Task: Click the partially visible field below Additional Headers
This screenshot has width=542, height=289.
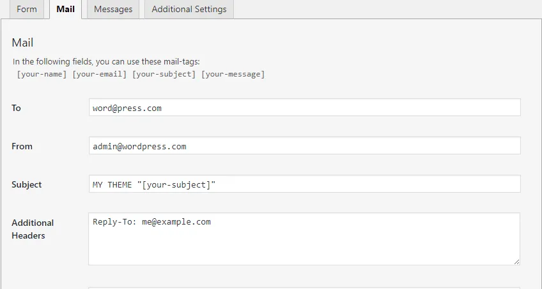Action: coord(304,286)
